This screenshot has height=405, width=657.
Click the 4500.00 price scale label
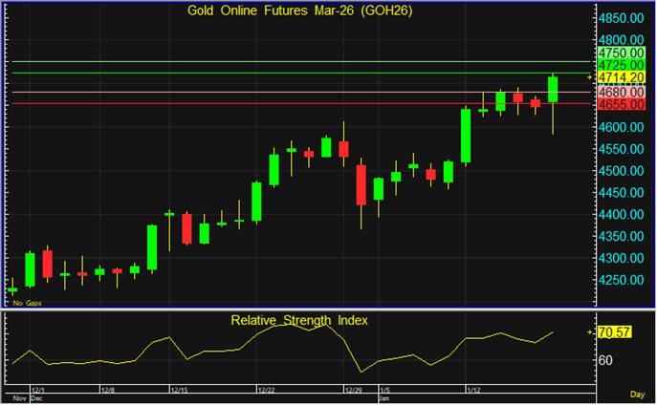tap(622, 171)
